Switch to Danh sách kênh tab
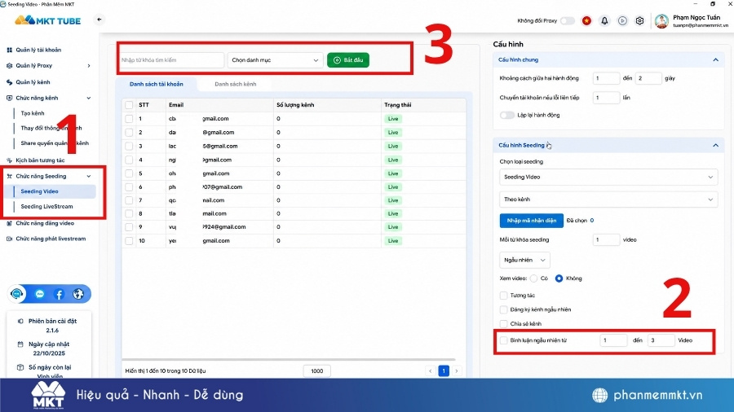The height and width of the screenshot is (412, 734). [x=236, y=84]
